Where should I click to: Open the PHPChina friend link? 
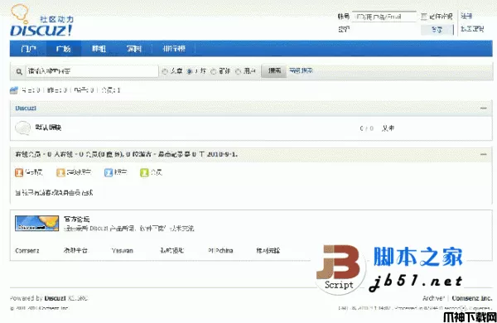tap(220, 251)
